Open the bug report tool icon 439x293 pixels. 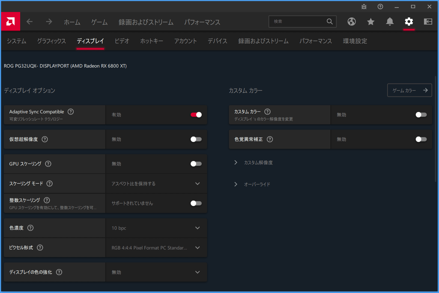click(364, 7)
